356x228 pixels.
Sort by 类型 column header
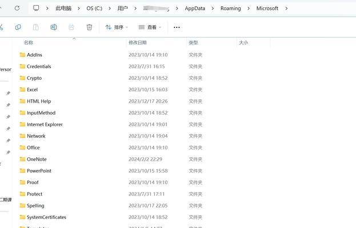pos(193,43)
